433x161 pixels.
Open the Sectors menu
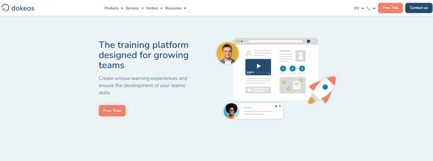click(155, 8)
